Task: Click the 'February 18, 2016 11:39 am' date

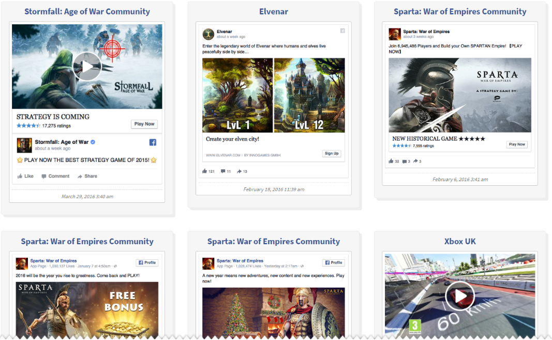Action: [x=274, y=189]
